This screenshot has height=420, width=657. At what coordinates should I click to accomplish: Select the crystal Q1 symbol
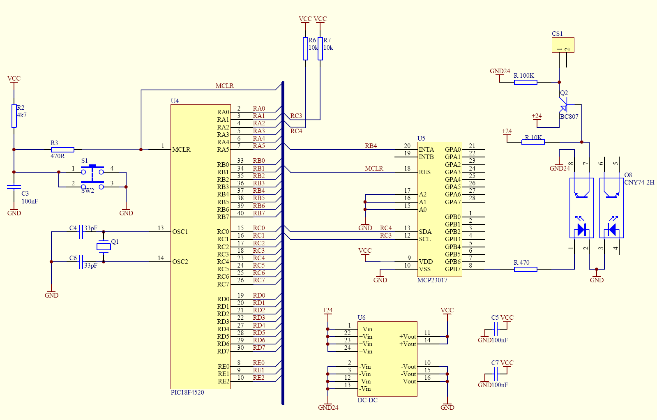(104, 247)
